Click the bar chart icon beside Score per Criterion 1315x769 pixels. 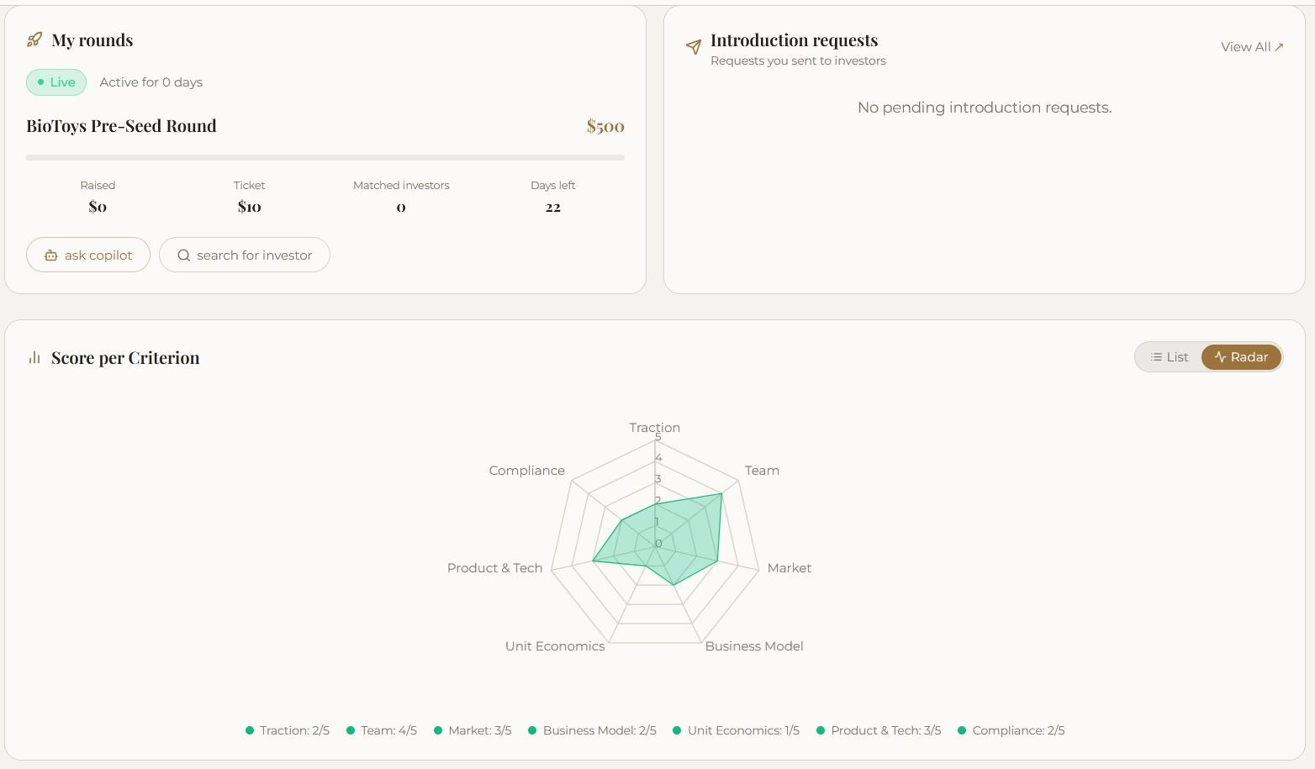(34, 358)
